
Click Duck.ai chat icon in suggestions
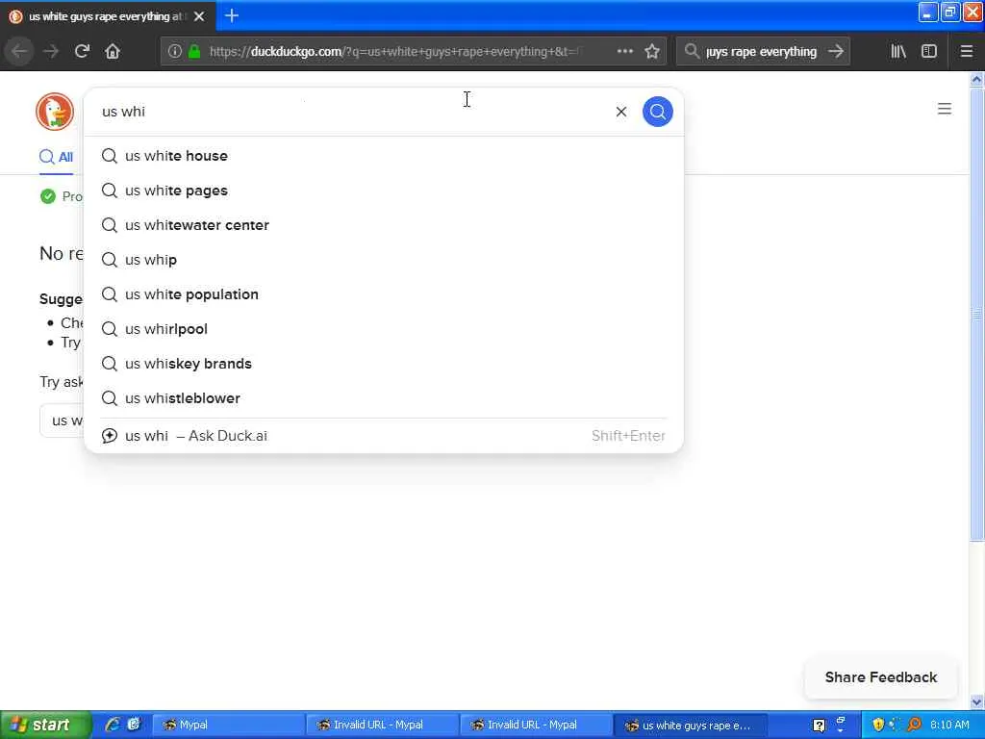click(110, 436)
